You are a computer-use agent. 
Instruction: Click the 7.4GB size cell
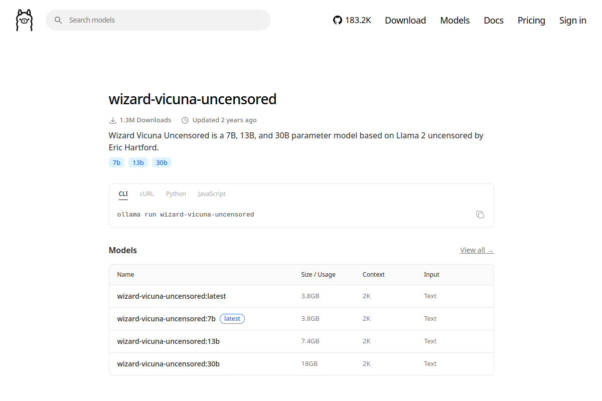[x=311, y=341]
